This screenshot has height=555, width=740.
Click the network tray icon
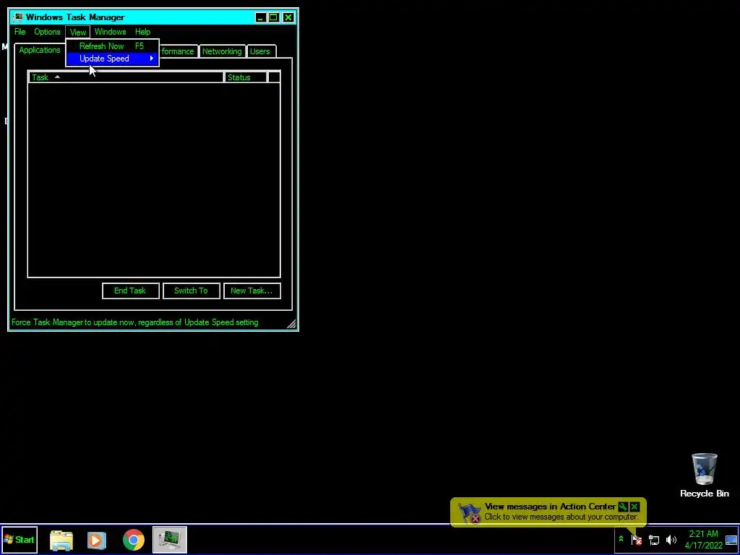653,539
